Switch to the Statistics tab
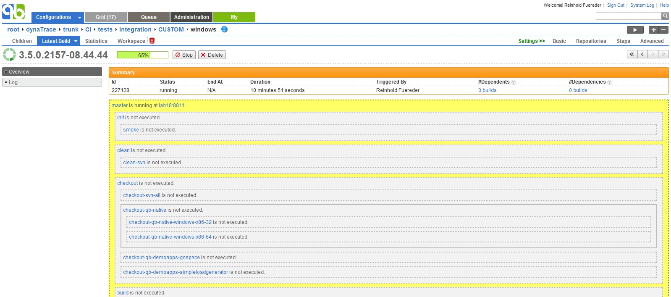Image resolution: width=671 pixels, height=297 pixels. click(96, 41)
